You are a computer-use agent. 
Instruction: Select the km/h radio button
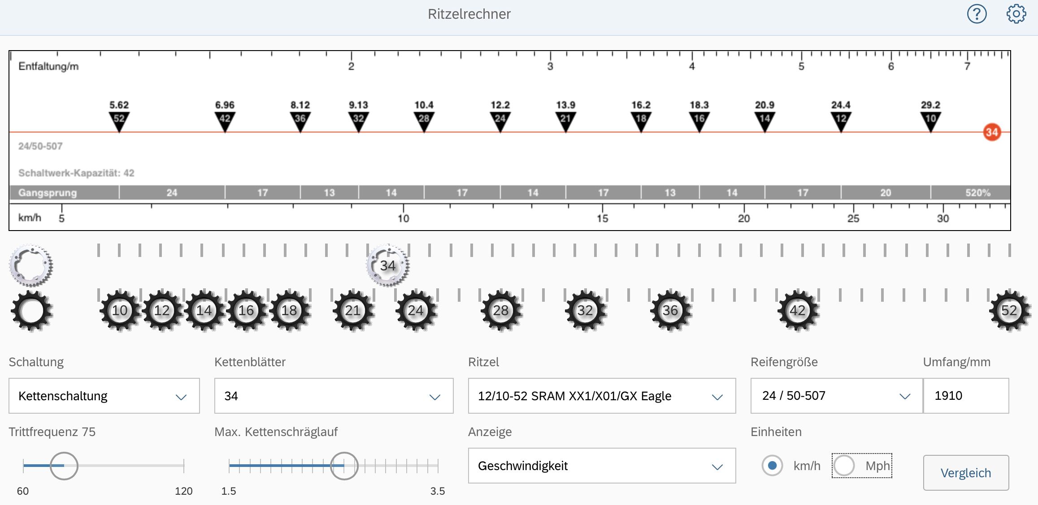click(772, 466)
